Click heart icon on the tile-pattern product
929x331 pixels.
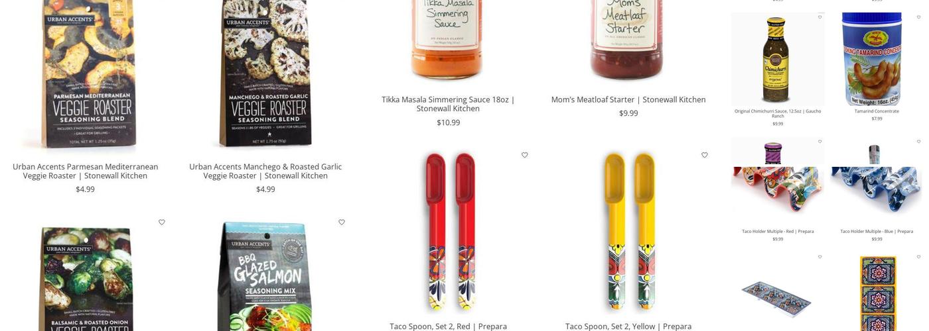click(918, 257)
